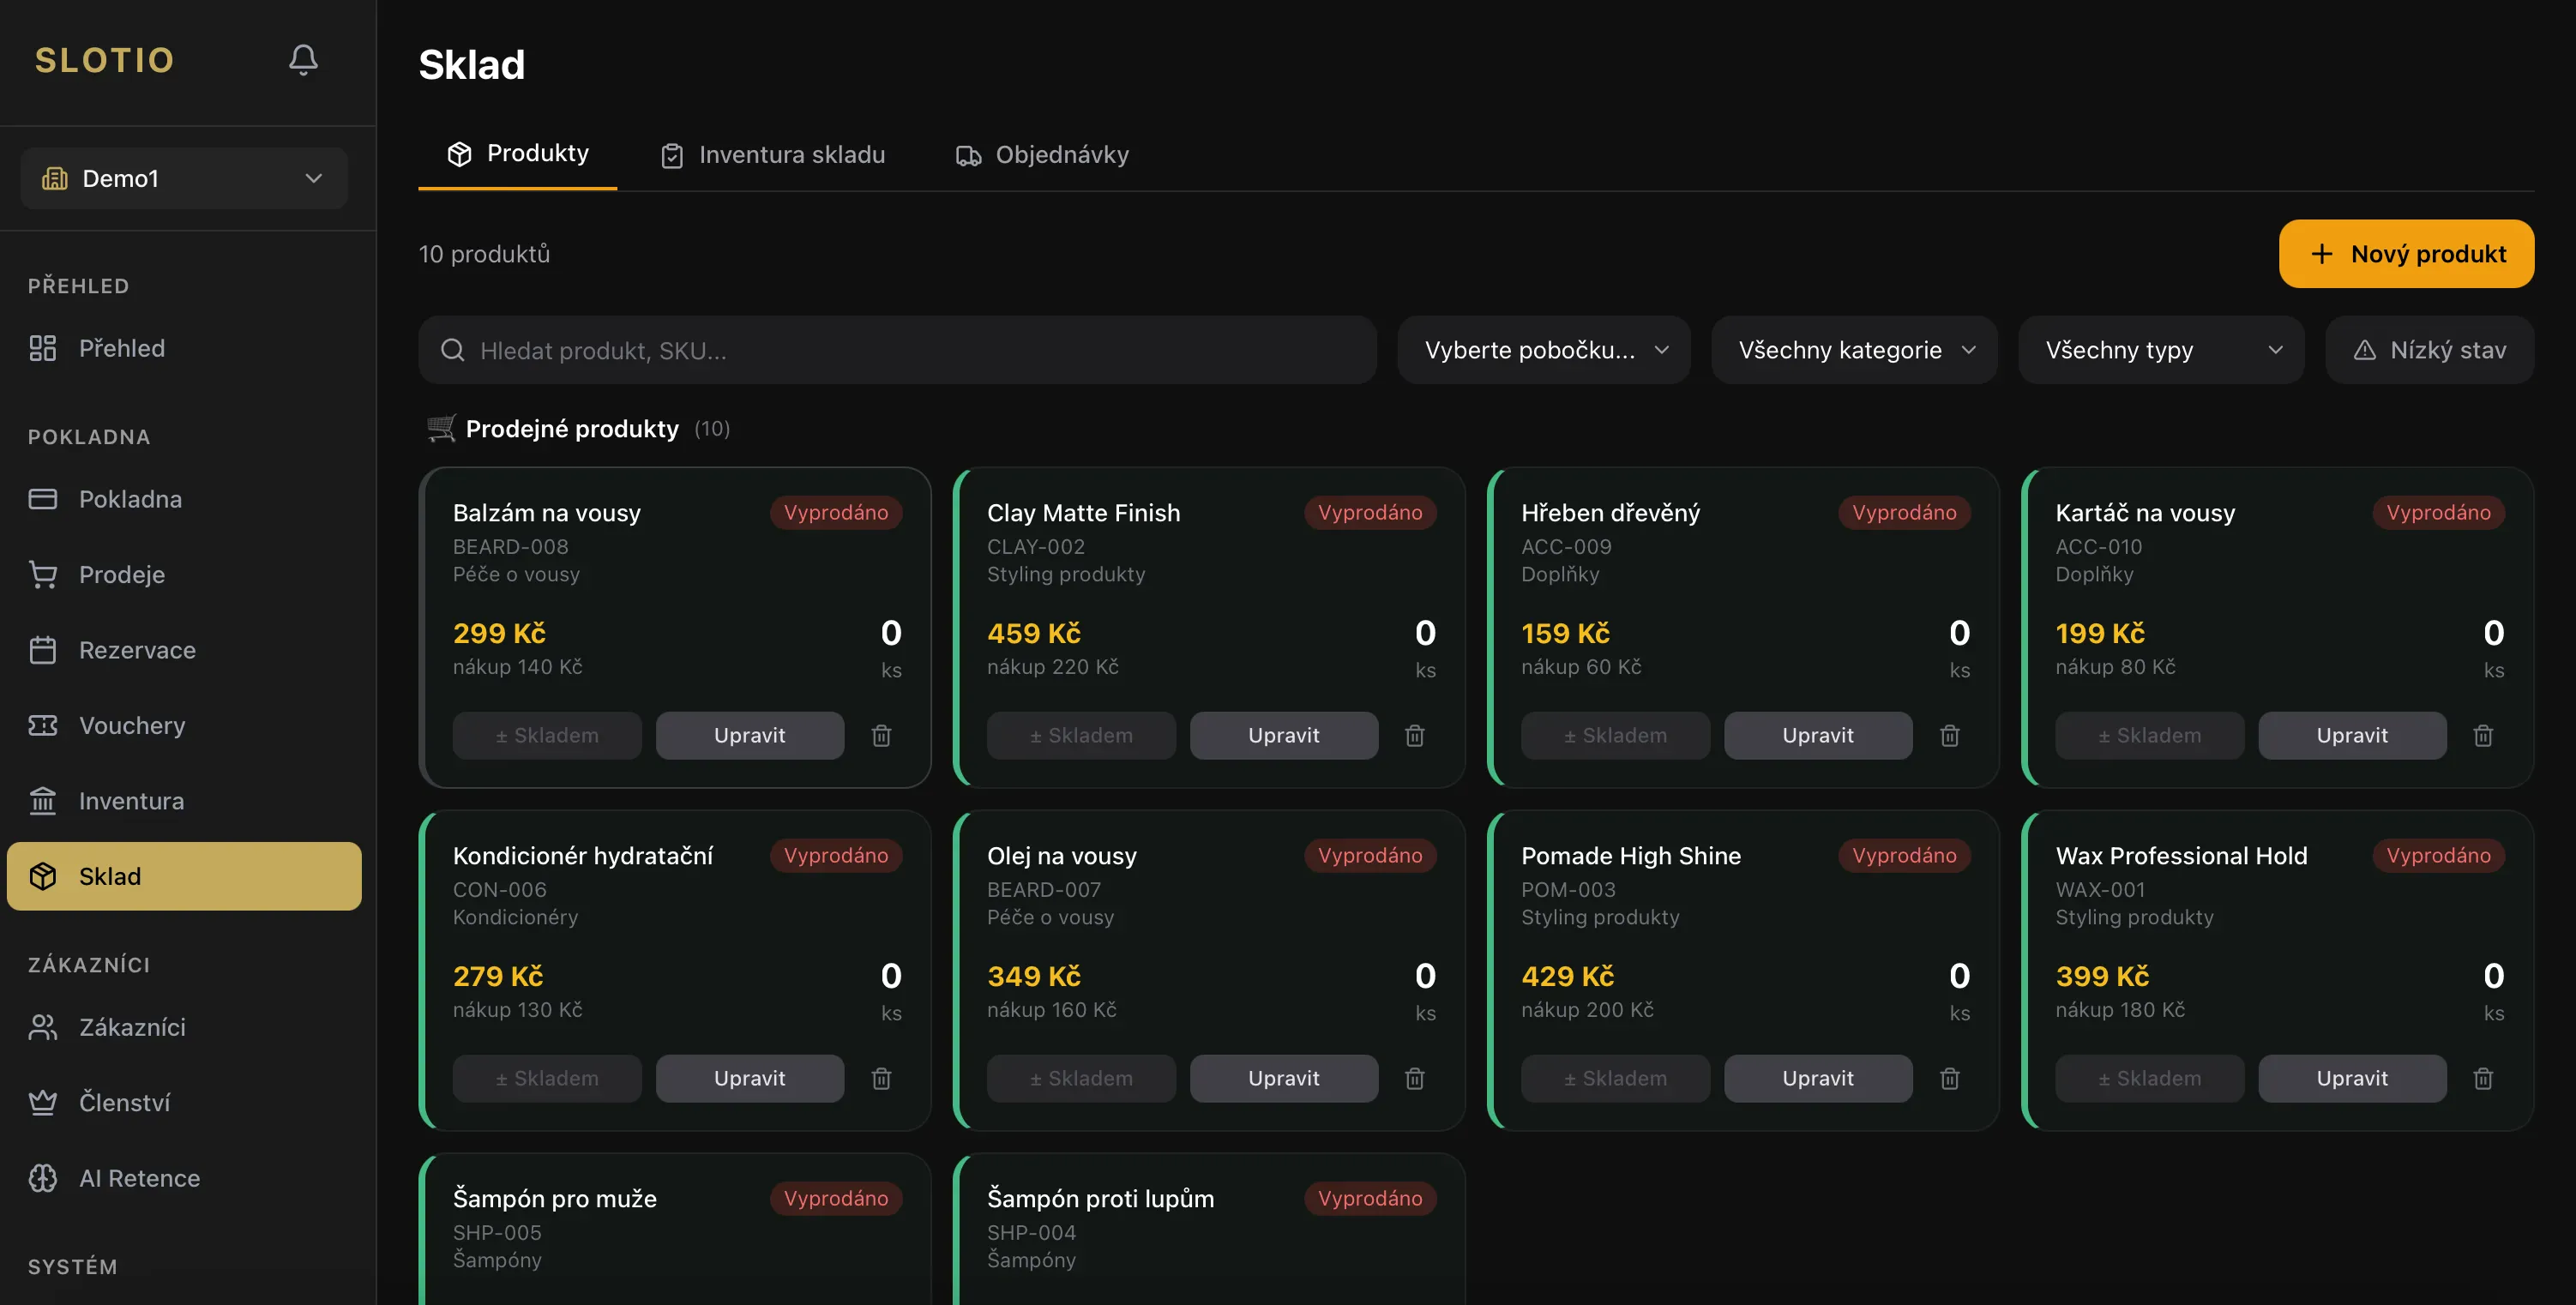The image size is (2576, 1305).
Task: Click the Šampón pro muže card title
Action: pos(555,1199)
